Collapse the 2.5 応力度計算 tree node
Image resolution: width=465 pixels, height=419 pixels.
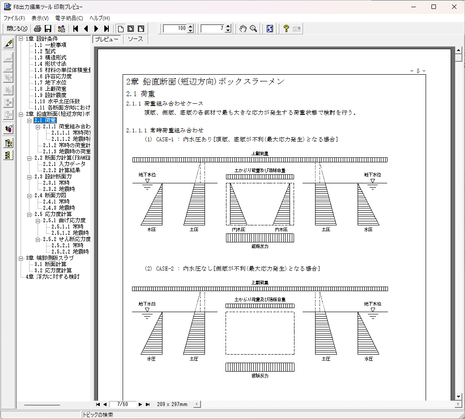(30, 214)
